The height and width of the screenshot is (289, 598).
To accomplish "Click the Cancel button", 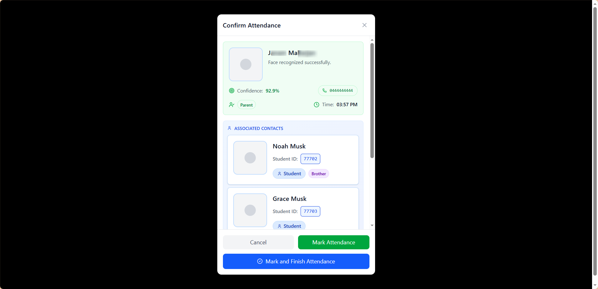I will (258, 242).
